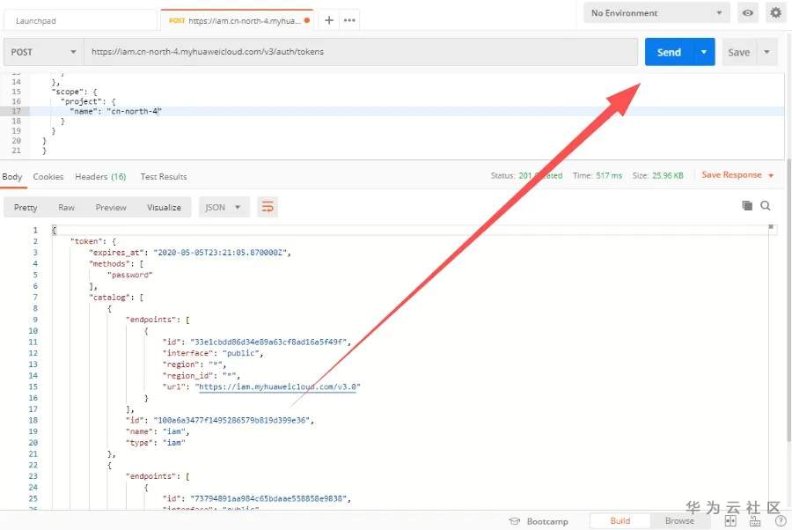Expand the Save options dropdown arrow
The height and width of the screenshot is (530, 792).
tap(766, 52)
